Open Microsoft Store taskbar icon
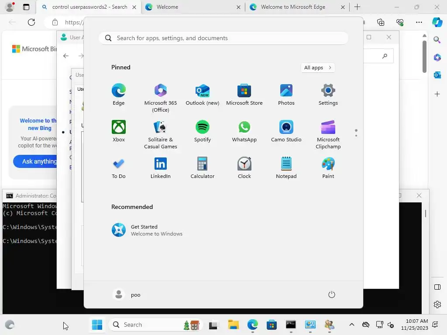 pos(272,325)
